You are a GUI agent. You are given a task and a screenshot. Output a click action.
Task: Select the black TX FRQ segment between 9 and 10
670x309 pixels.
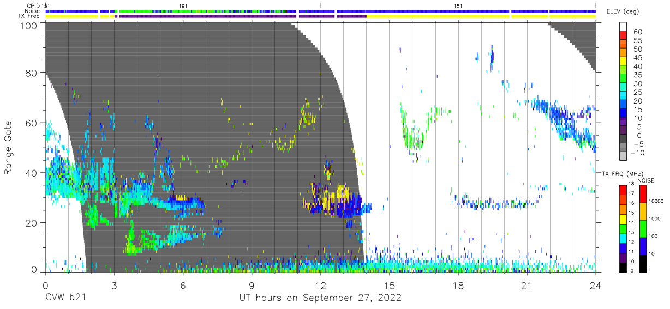tap(623, 266)
